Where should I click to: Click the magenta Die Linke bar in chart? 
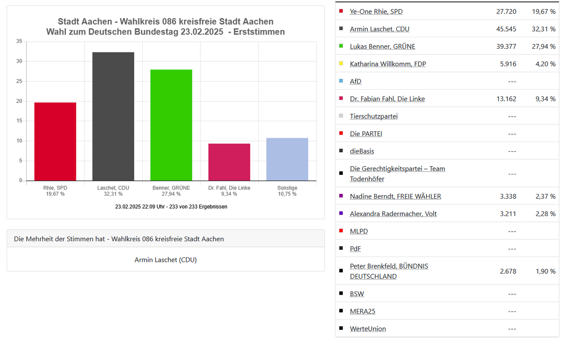click(x=229, y=162)
